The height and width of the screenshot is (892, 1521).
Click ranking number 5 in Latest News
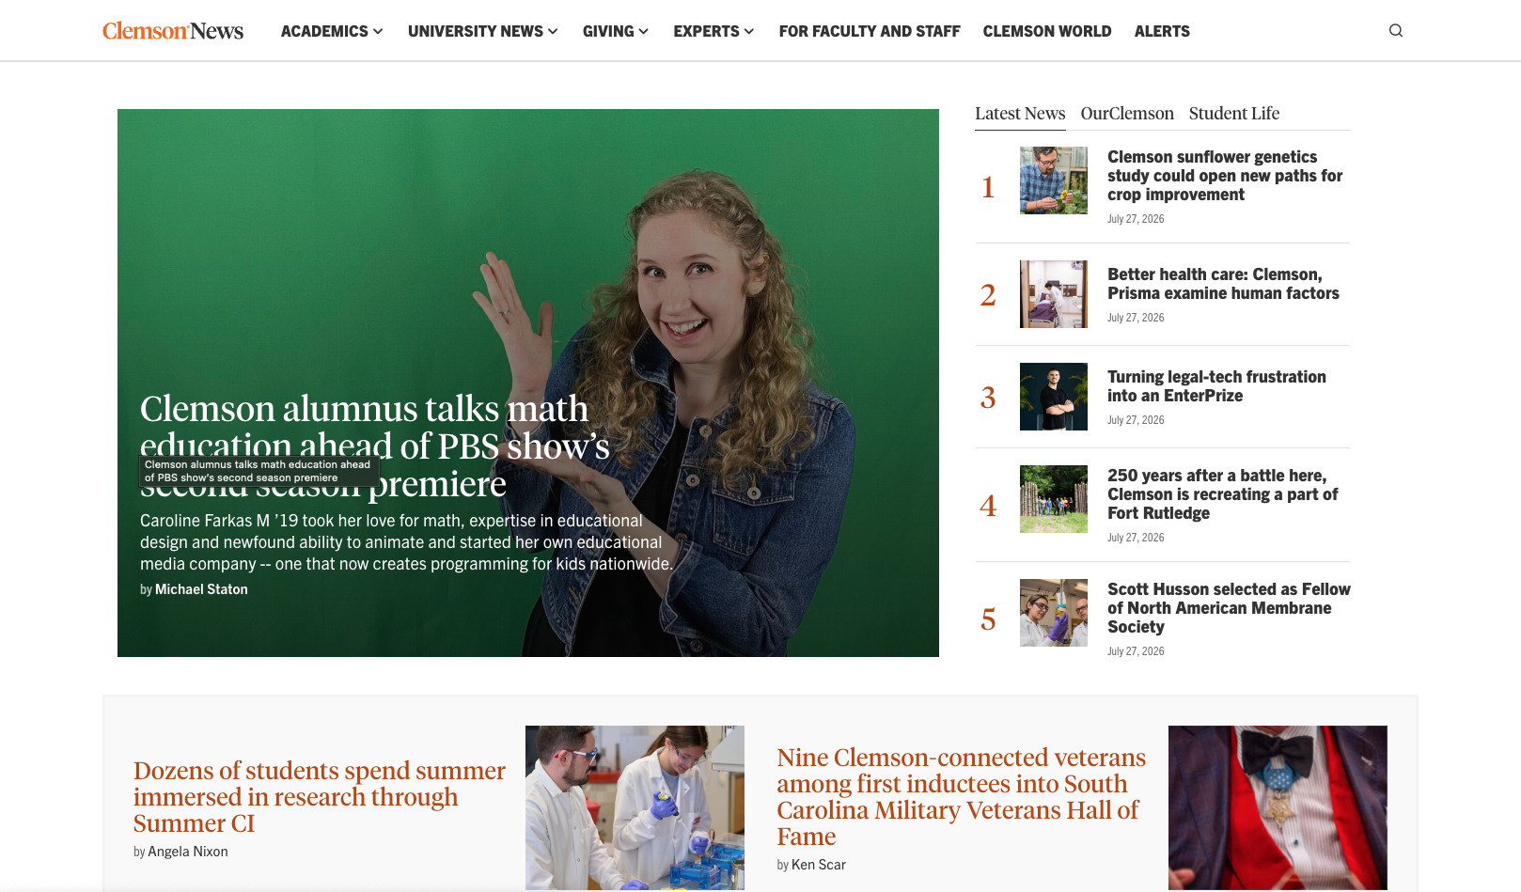988,619
